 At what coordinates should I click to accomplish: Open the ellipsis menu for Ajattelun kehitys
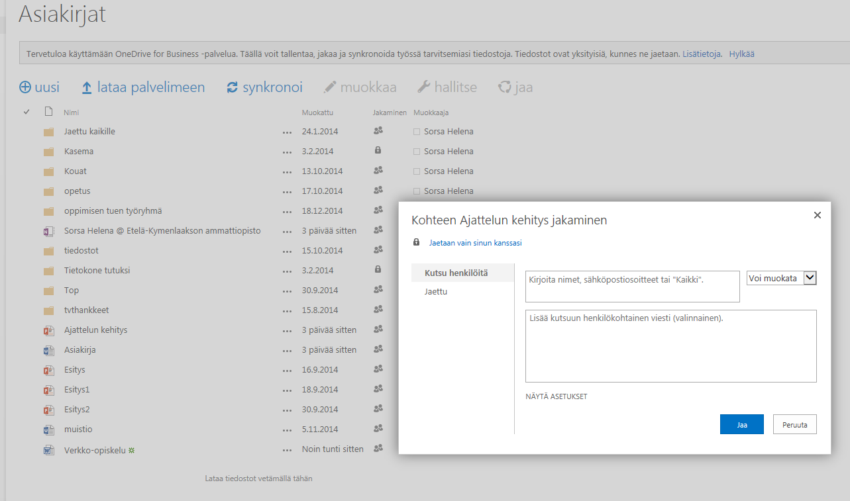[x=287, y=331]
